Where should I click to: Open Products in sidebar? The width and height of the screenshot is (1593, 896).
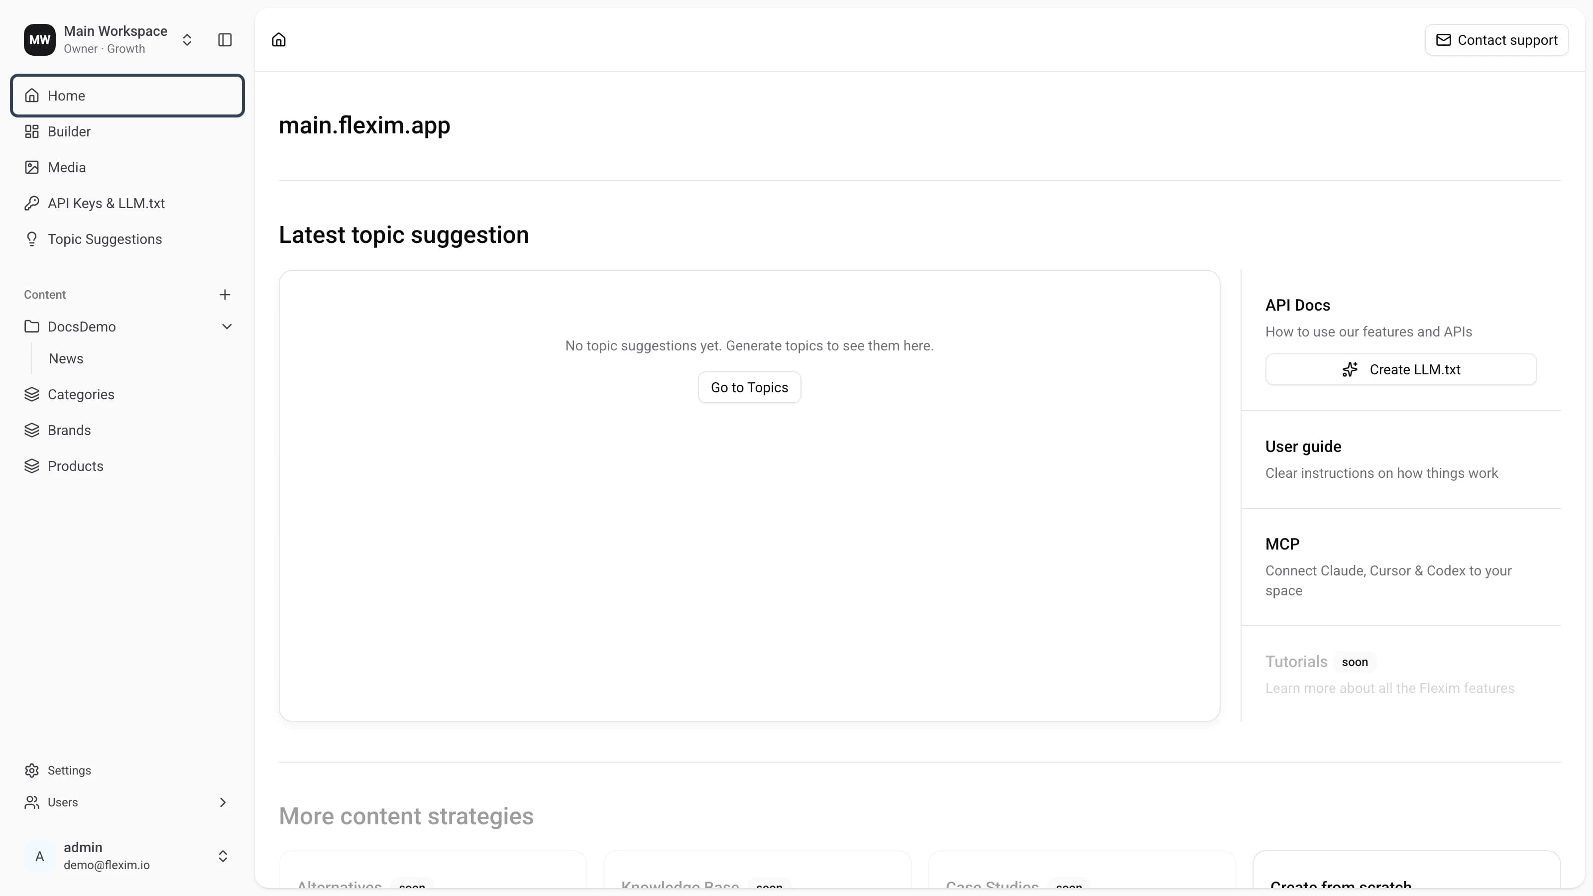(127, 466)
